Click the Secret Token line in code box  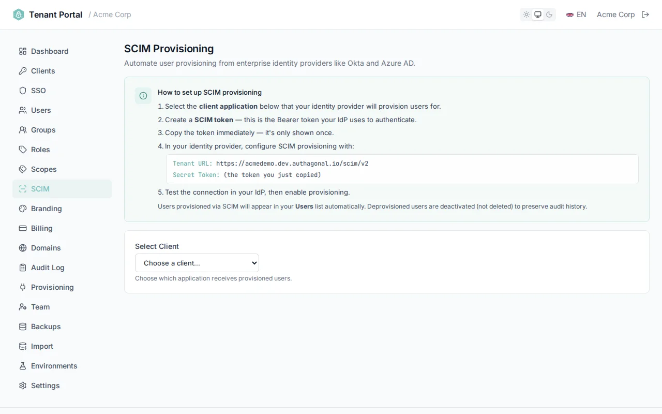click(x=247, y=175)
